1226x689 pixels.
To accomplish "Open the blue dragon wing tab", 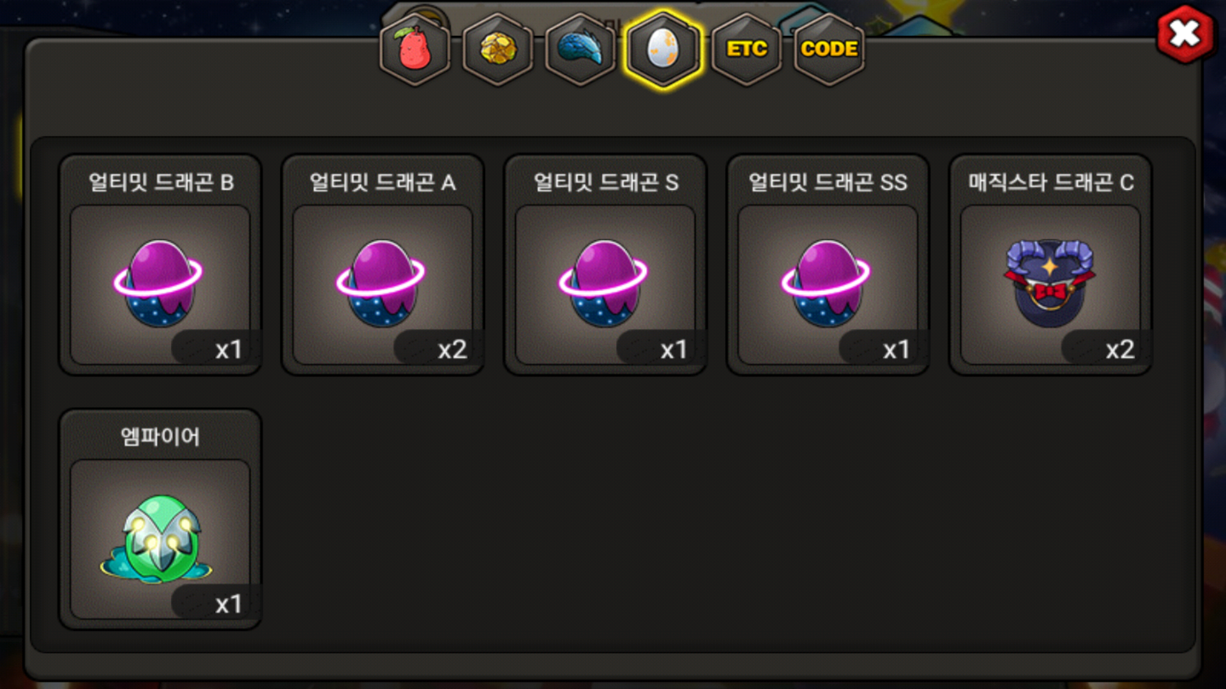I will (580, 49).
